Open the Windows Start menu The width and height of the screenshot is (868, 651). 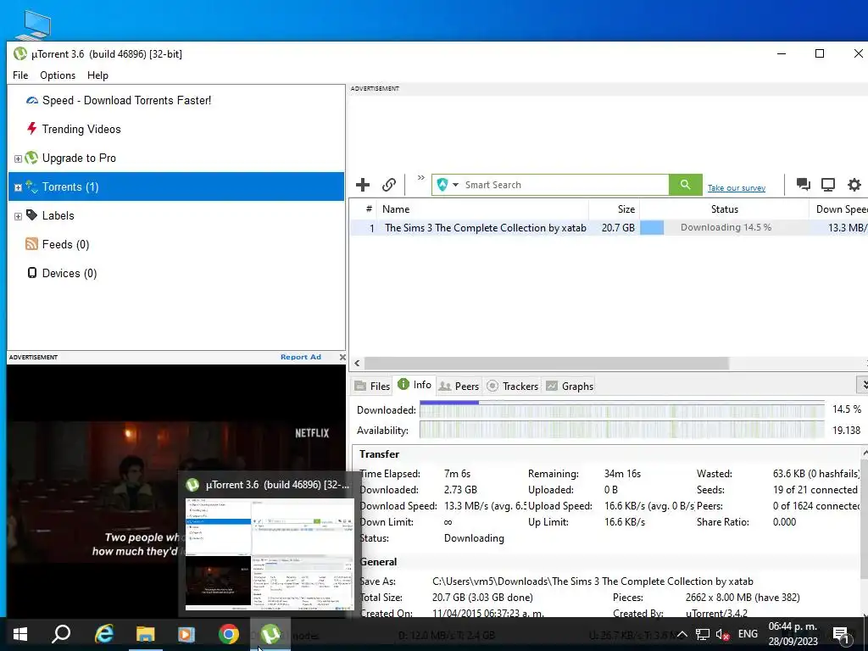tap(20, 634)
